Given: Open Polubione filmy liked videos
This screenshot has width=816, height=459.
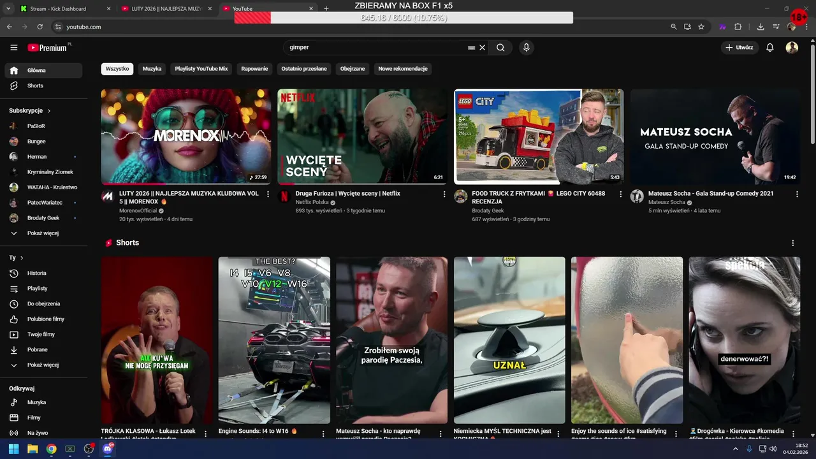Looking at the screenshot, I should (43, 319).
